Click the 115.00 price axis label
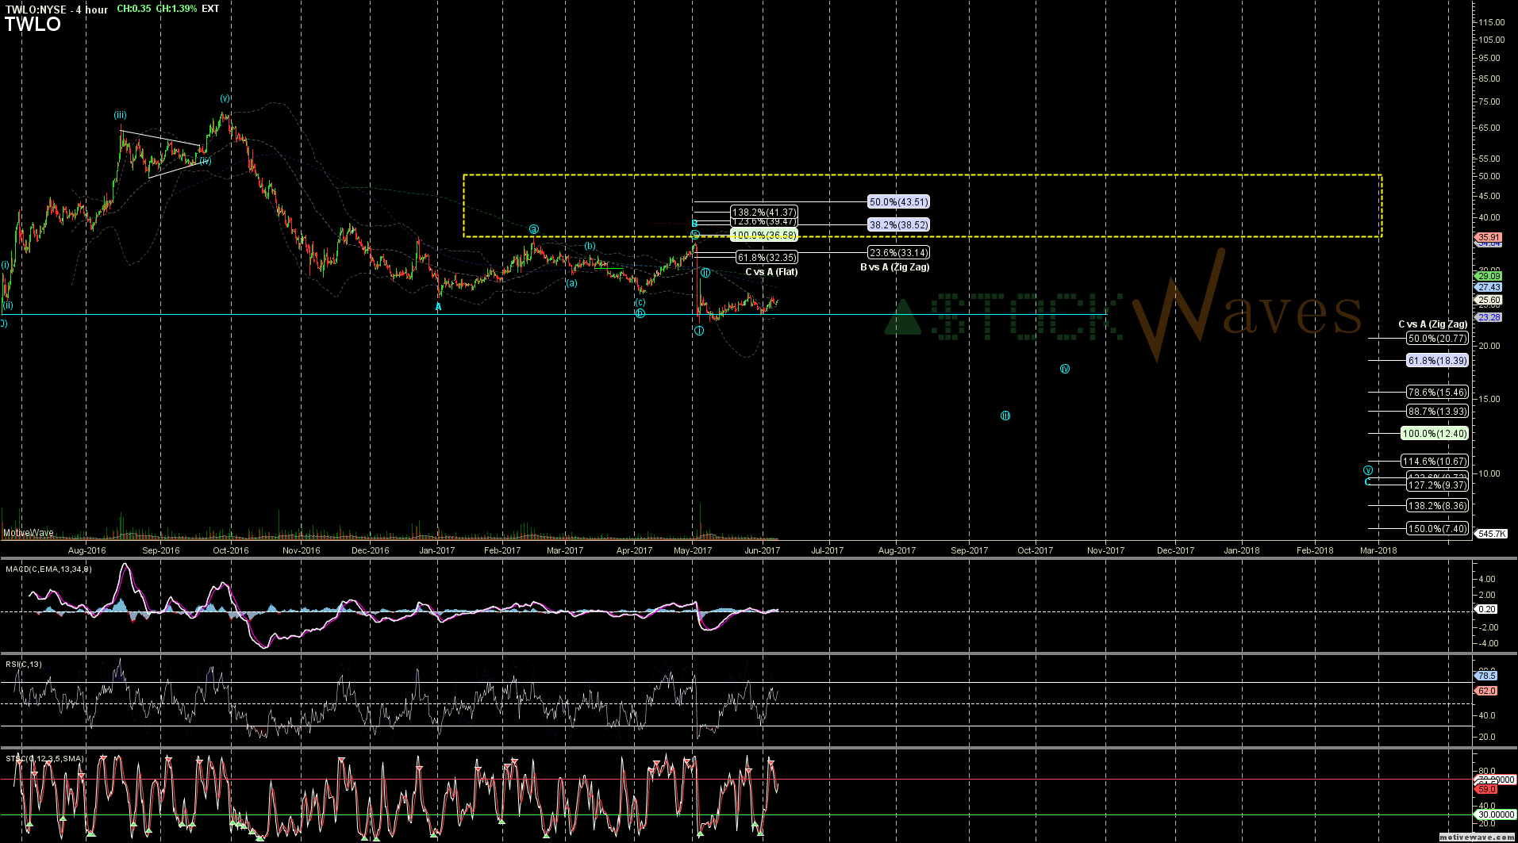Screen dimensions: 1518x843 point(1492,22)
